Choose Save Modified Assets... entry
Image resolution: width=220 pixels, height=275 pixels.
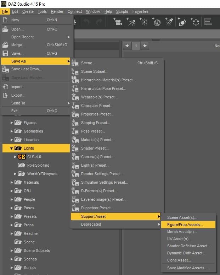pos(188,268)
